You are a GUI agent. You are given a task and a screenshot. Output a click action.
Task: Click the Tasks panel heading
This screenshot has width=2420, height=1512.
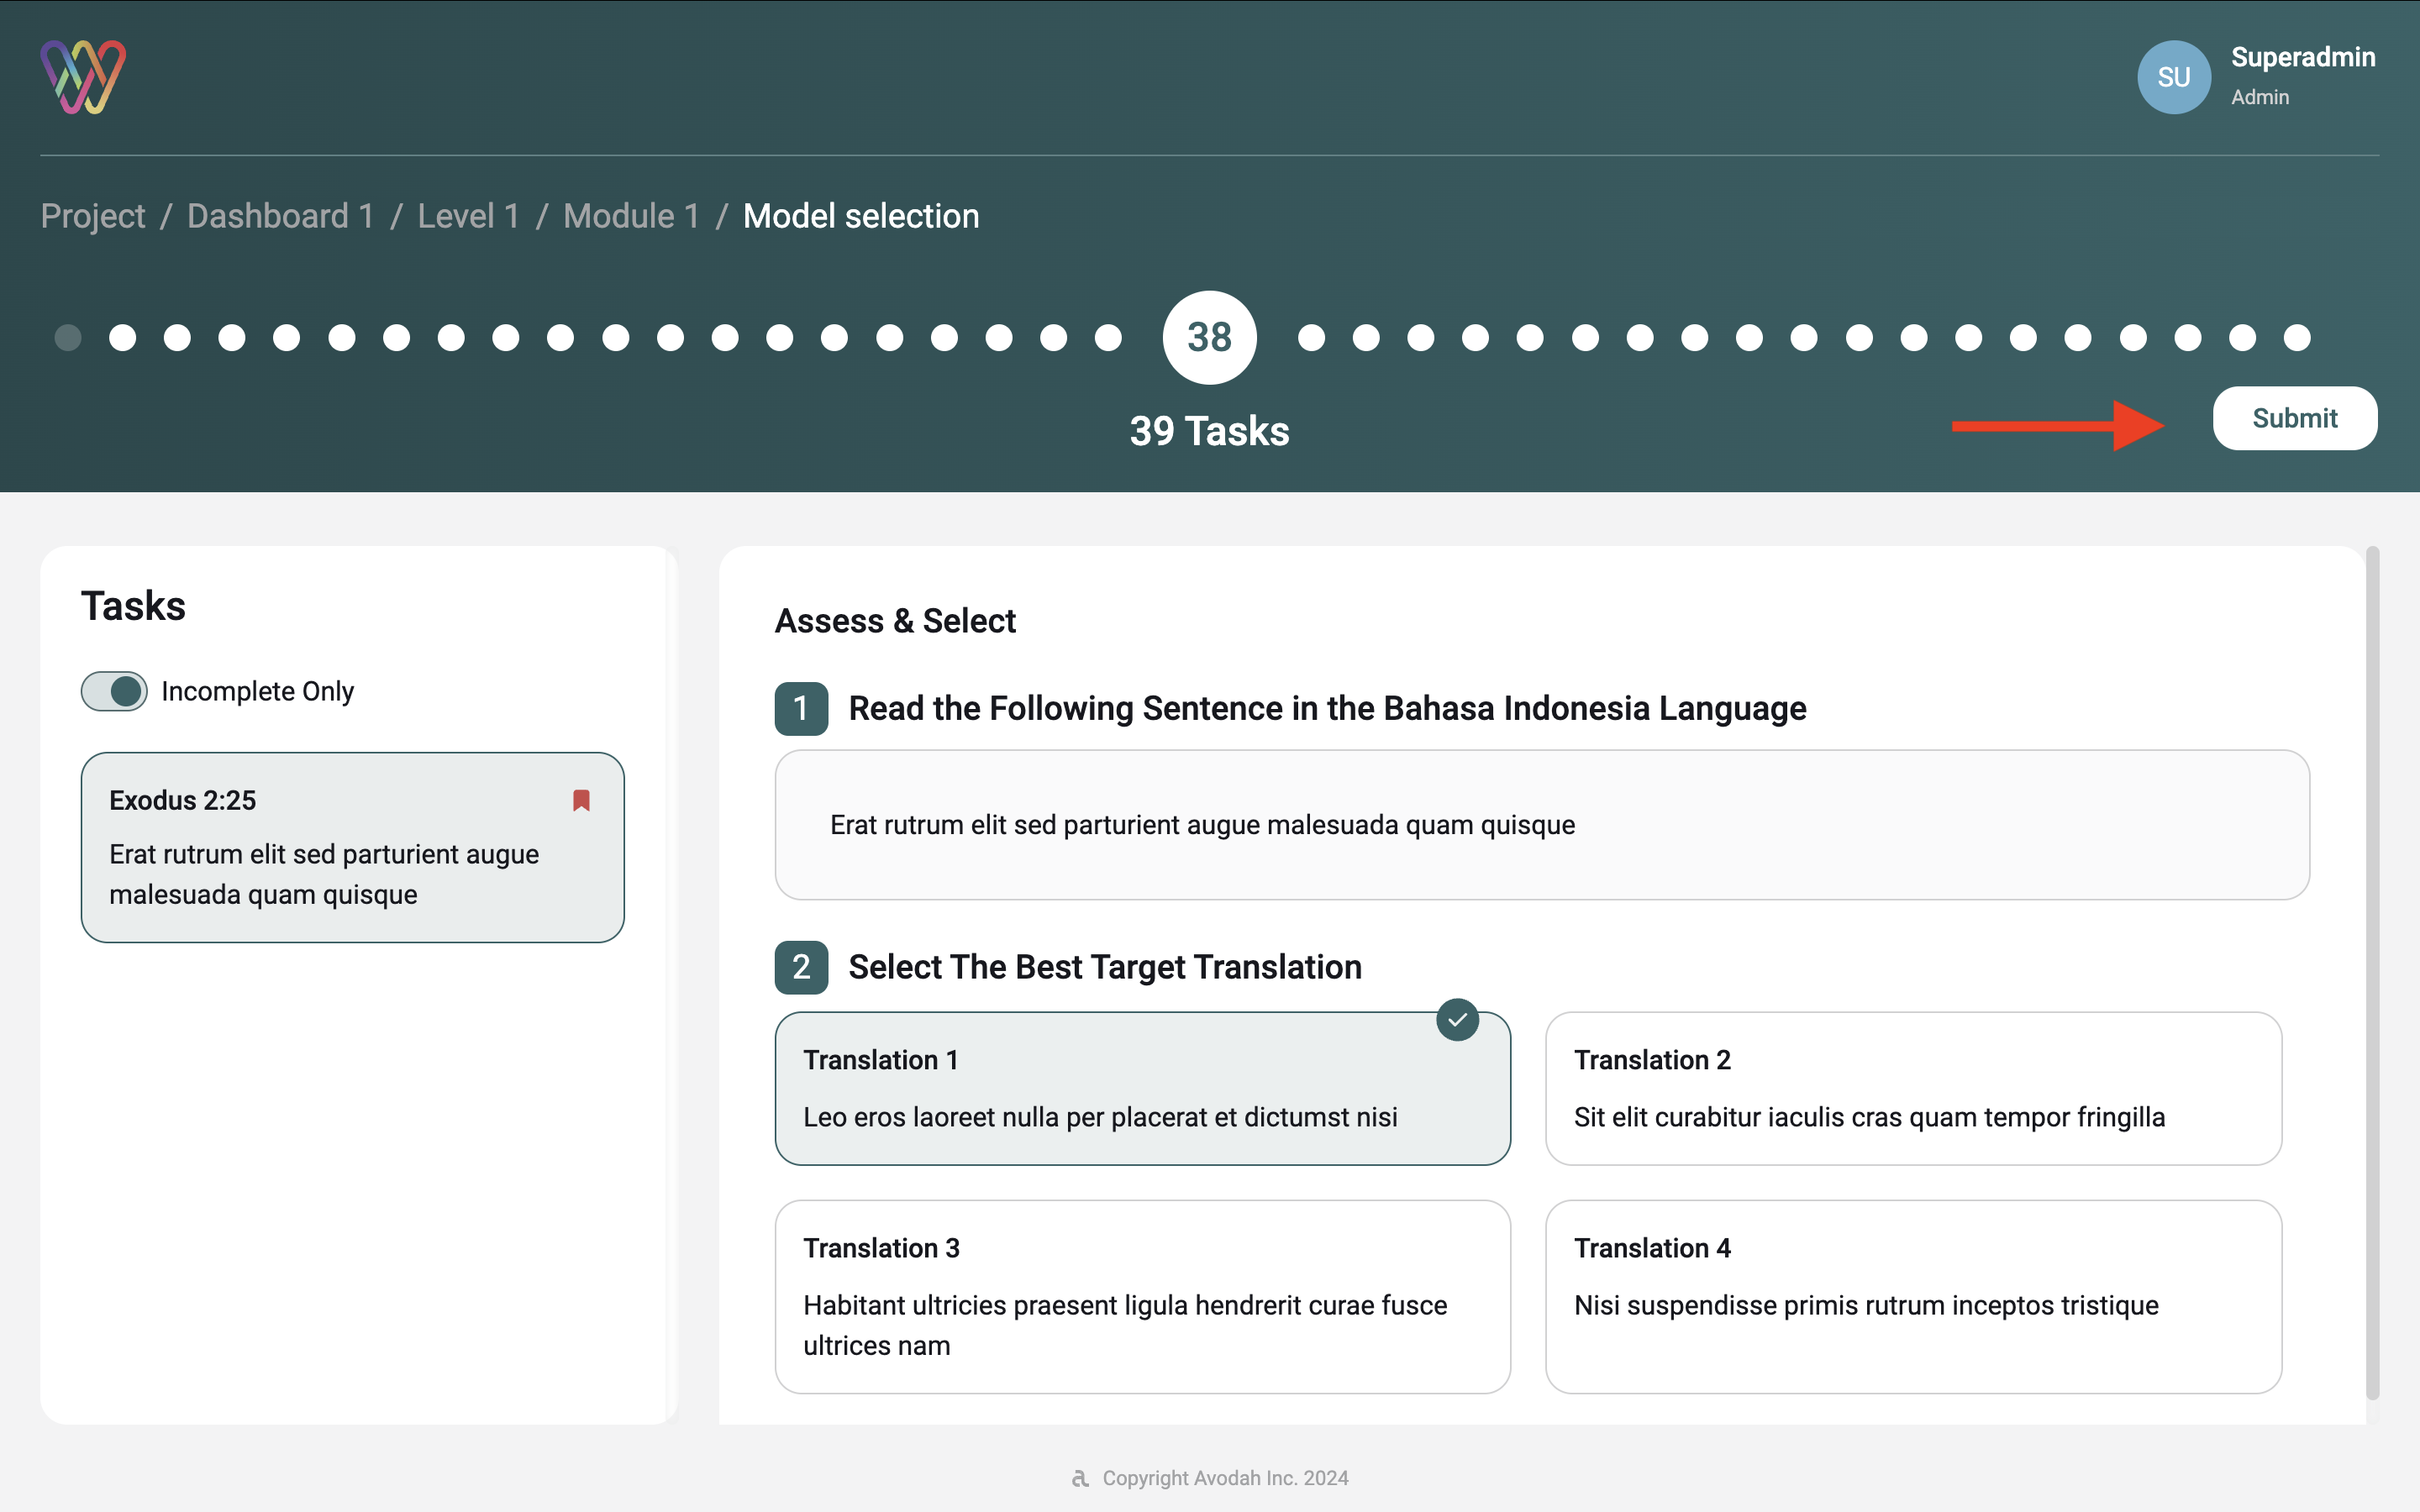(133, 606)
